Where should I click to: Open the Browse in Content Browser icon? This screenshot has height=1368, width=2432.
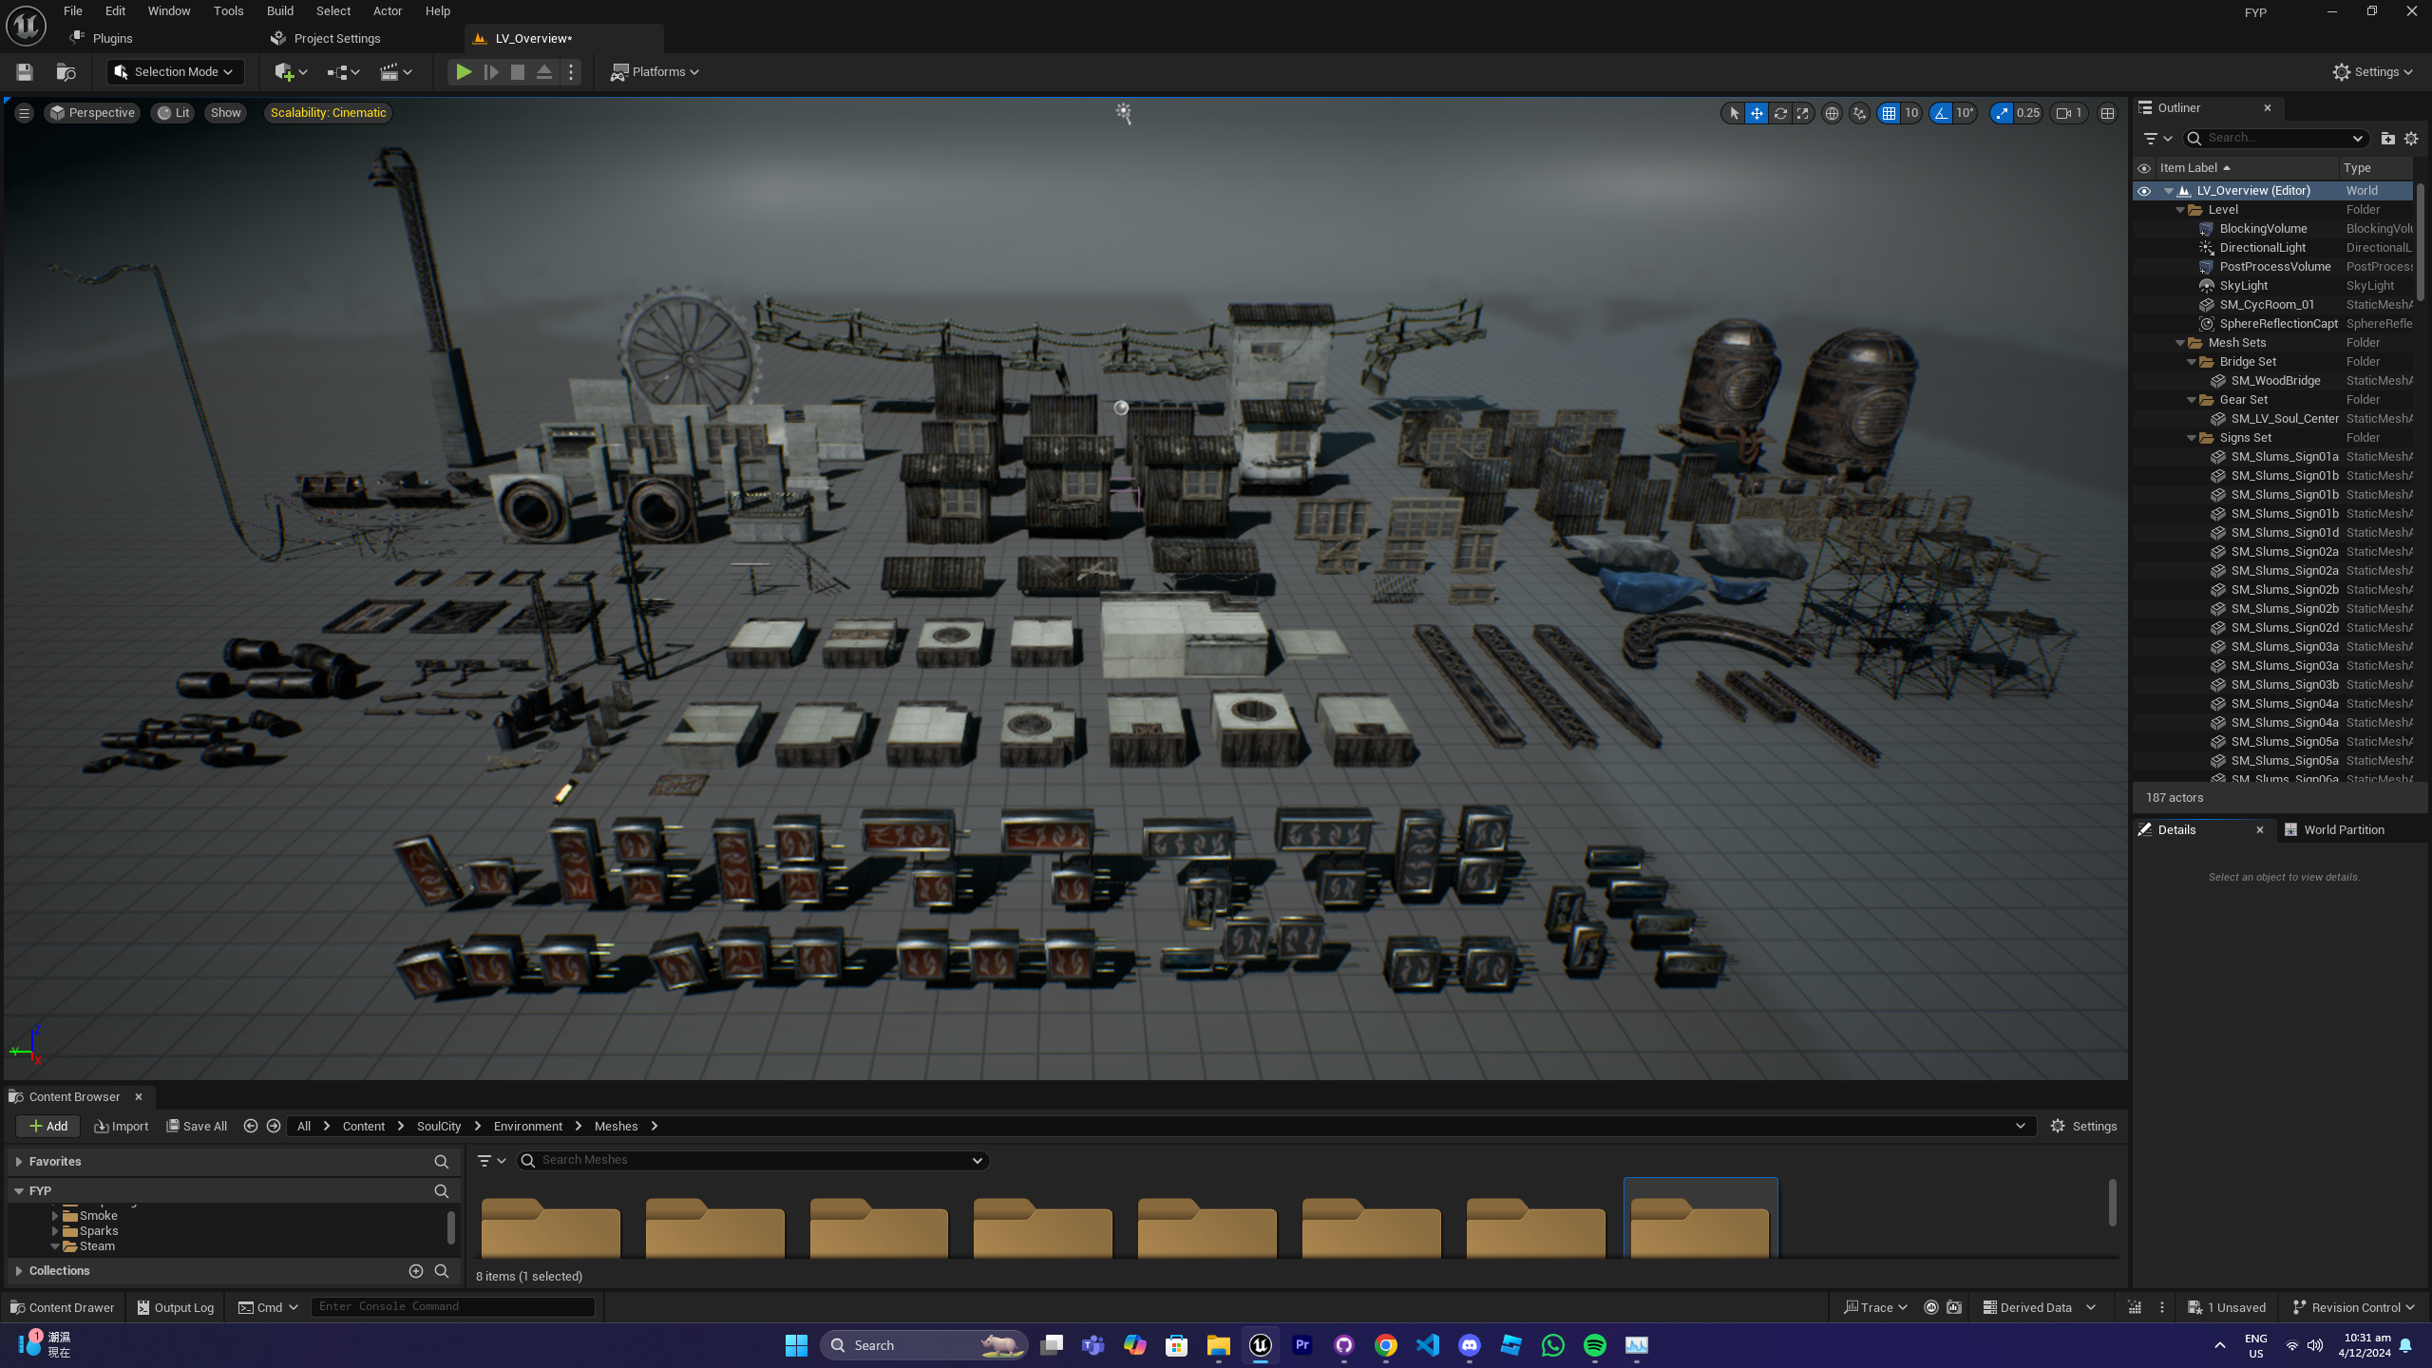[66, 72]
